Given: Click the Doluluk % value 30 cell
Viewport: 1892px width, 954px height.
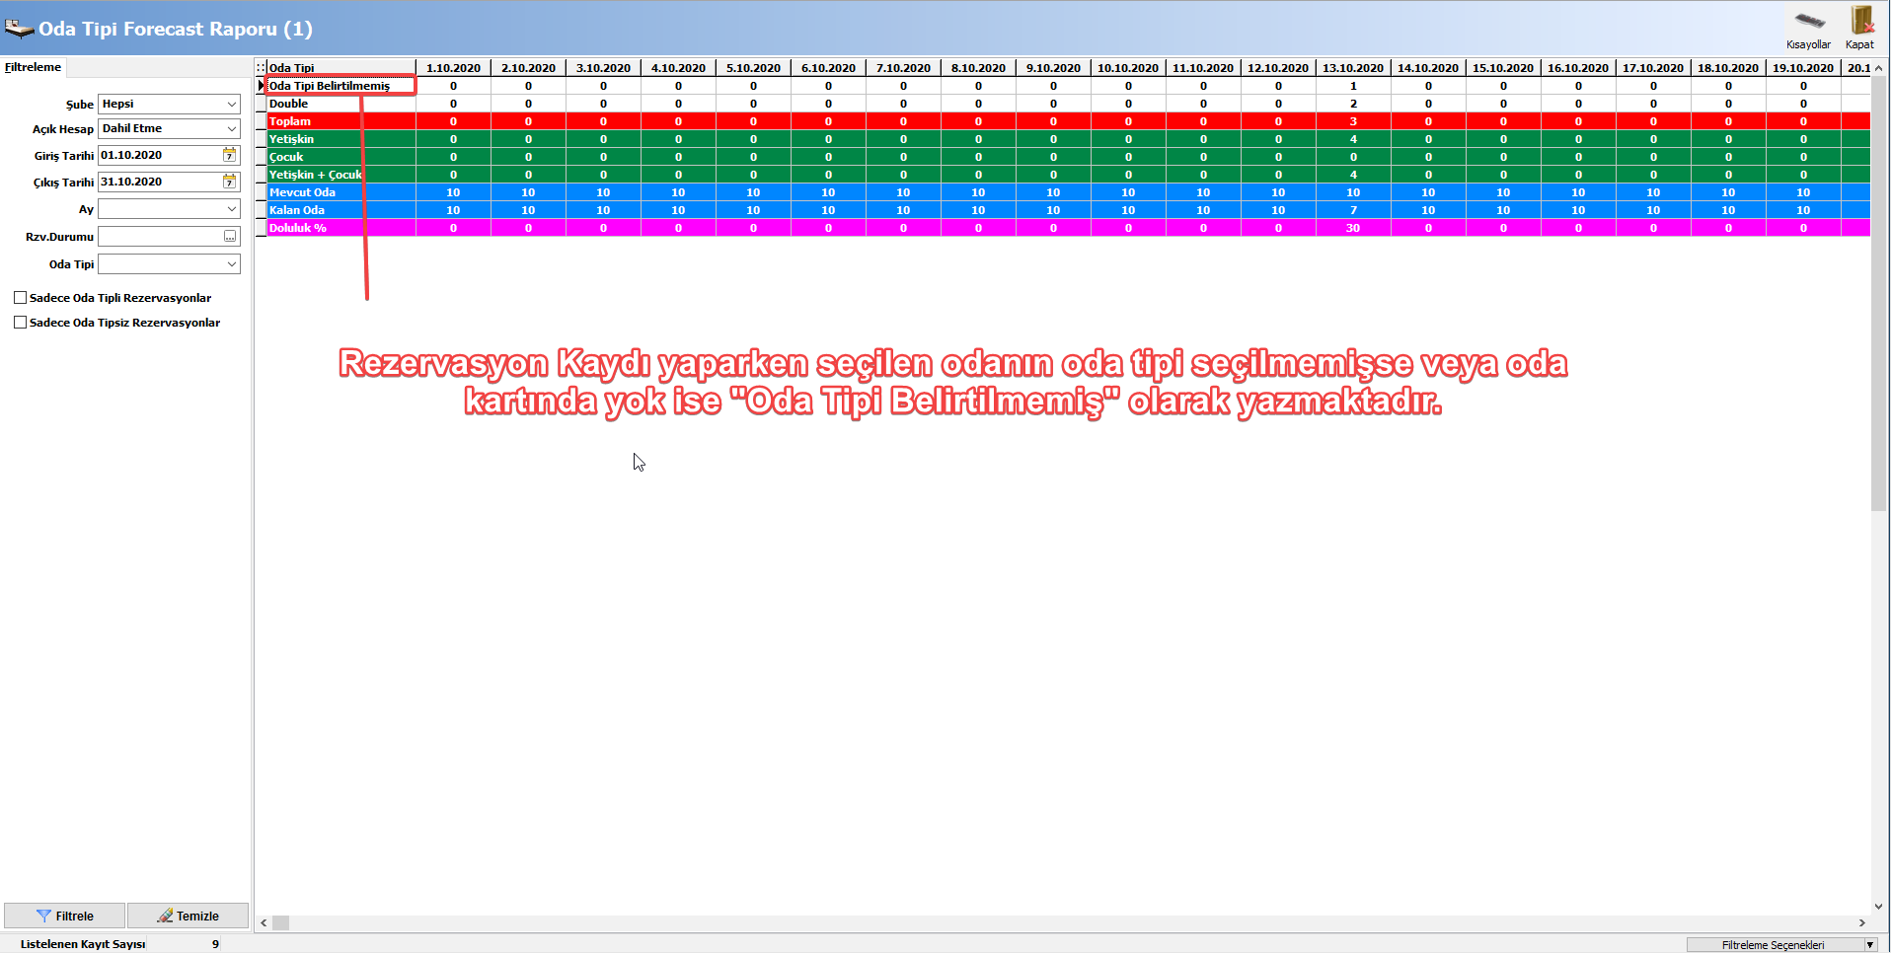Looking at the screenshot, I should pos(1353,228).
